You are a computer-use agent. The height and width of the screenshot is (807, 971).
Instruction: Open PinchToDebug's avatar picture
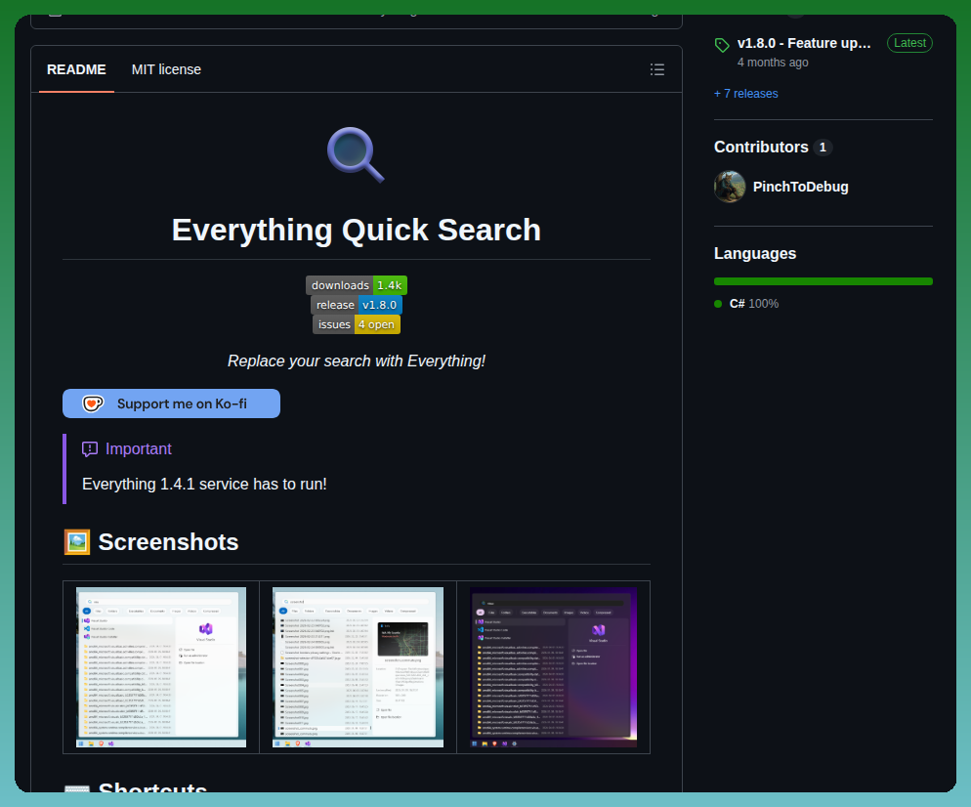tap(730, 187)
